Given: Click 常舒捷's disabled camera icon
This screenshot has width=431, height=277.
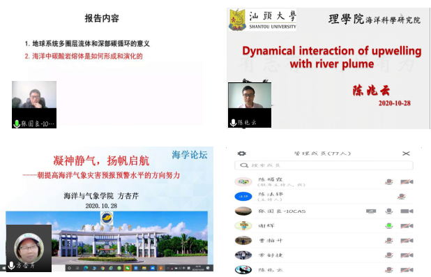Looking at the screenshot, I should (407, 255).
